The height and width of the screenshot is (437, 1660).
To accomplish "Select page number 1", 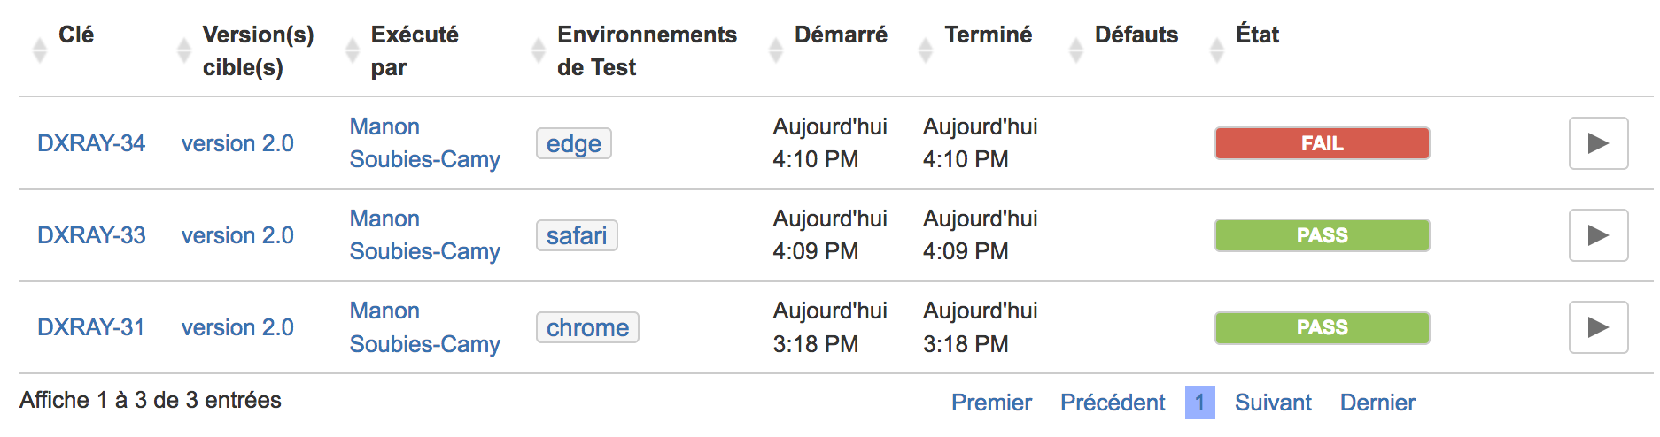I will coord(1199,402).
